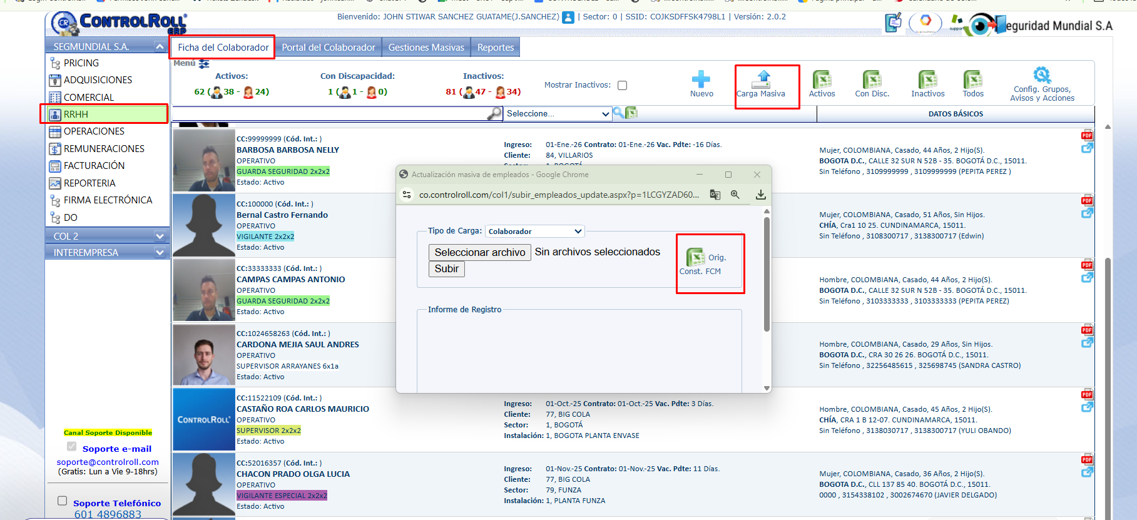Image resolution: width=1137 pixels, height=520 pixels.
Task: Click photo thumbnail of CARDONA MEJIA SAUL ANDRES
Action: coord(203,355)
